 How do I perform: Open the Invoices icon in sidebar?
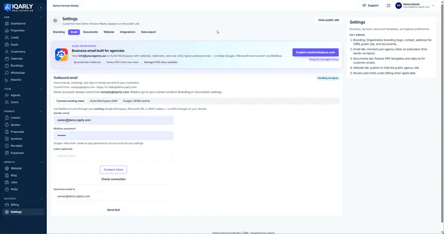pos(7,139)
